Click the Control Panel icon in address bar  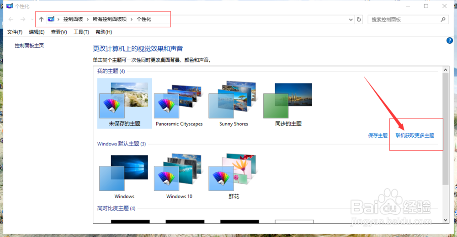point(51,19)
